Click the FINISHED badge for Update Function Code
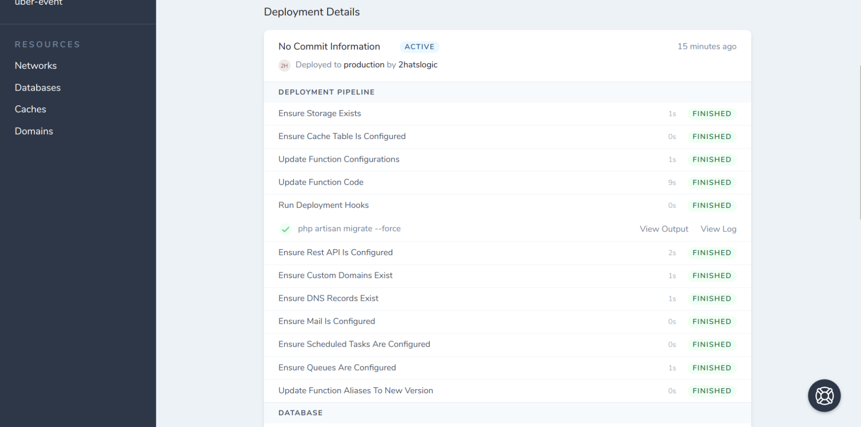This screenshot has height=427, width=861. pos(711,182)
